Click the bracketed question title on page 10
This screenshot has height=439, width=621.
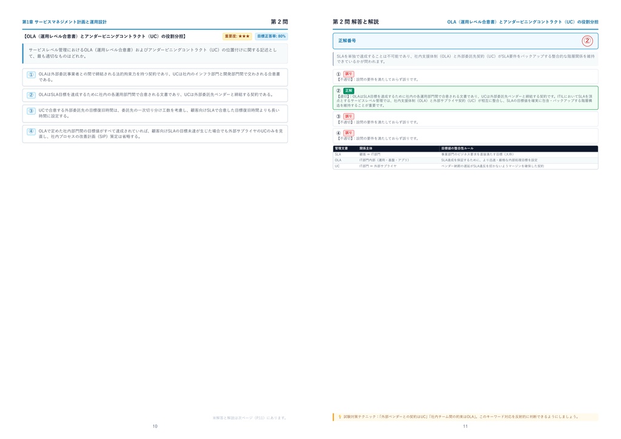click(104, 36)
